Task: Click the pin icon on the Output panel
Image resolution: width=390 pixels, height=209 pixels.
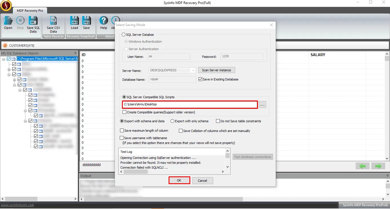Action: point(387,176)
